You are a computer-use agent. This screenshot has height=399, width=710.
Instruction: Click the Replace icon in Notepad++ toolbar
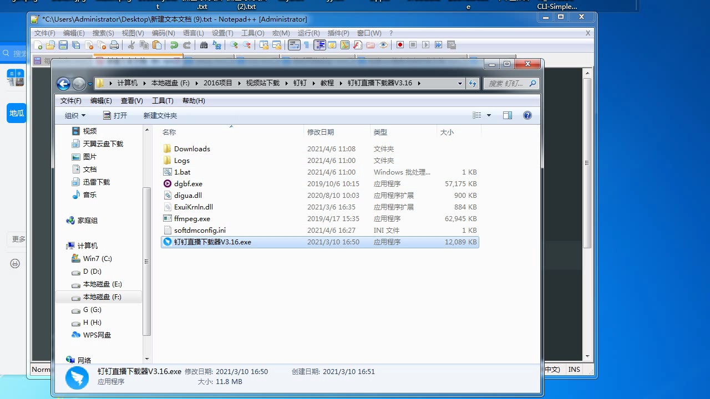tap(217, 45)
